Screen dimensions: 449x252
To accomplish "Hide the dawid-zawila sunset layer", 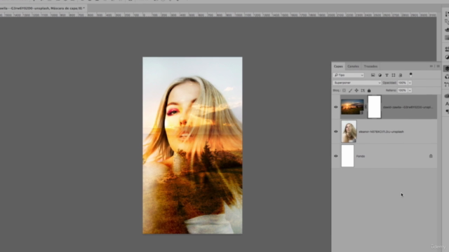I will coord(336,107).
